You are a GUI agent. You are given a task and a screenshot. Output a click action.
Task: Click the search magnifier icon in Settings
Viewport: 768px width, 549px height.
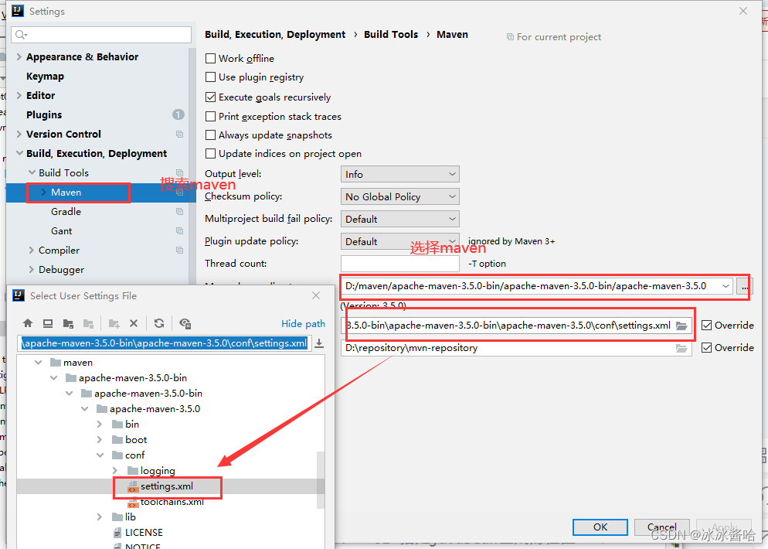click(21, 34)
